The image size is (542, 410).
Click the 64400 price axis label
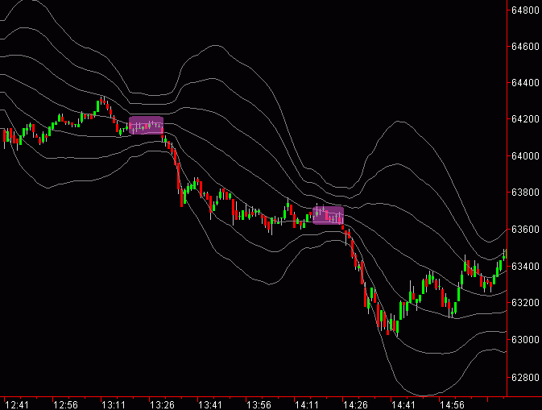pos(525,83)
